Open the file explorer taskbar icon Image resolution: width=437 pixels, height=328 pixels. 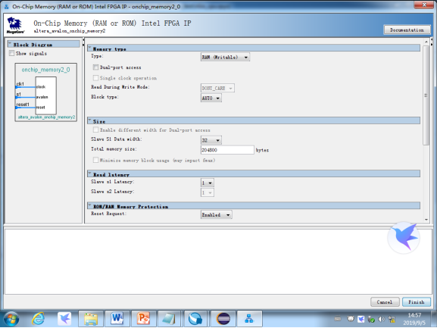point(91,318)
